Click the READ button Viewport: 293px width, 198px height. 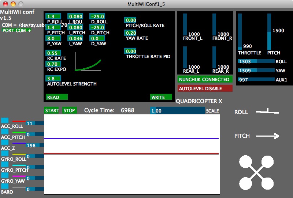pos(57,97)
